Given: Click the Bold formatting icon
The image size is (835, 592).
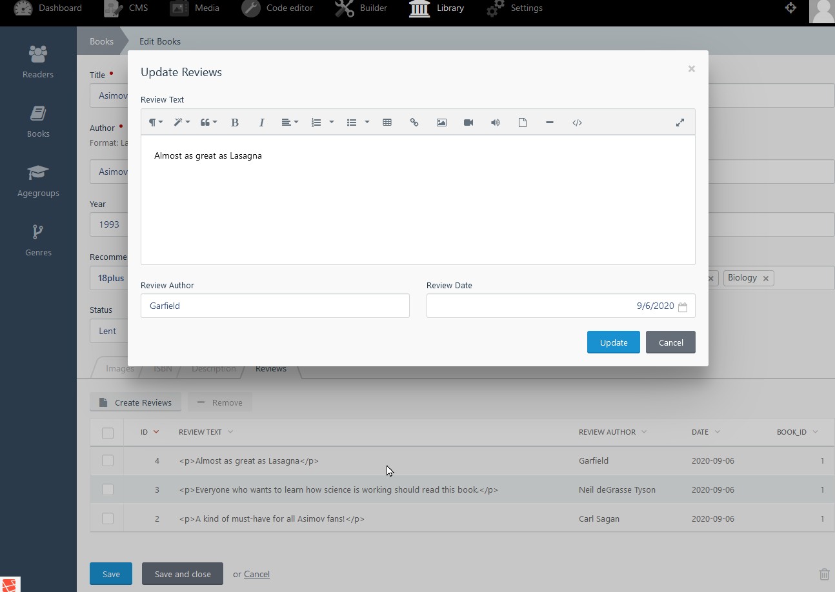Looking at the screenshot, I should 235,123.
